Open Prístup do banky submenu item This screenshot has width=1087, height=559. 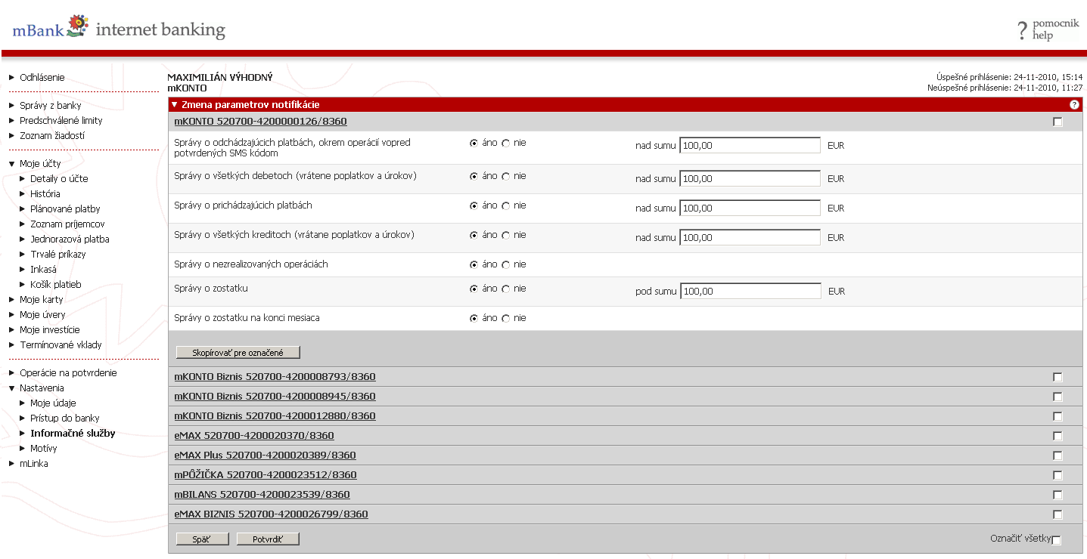point(65,418)
